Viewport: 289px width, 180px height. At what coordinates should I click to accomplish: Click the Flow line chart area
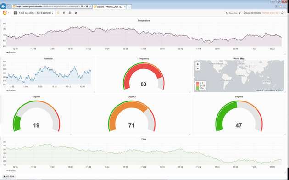tap(144, 153)
